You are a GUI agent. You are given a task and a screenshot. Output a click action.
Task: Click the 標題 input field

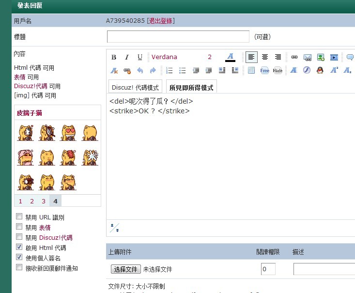click(x=178, y=36)
